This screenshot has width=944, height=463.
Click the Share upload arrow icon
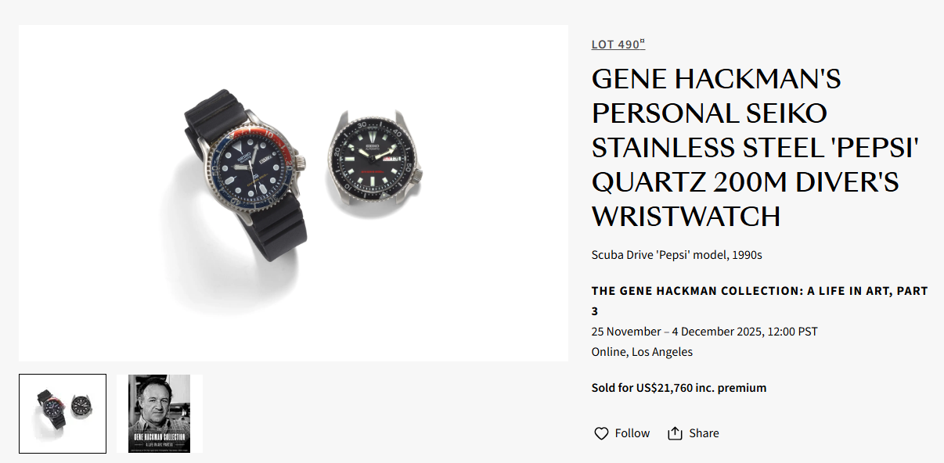(675, 433)
